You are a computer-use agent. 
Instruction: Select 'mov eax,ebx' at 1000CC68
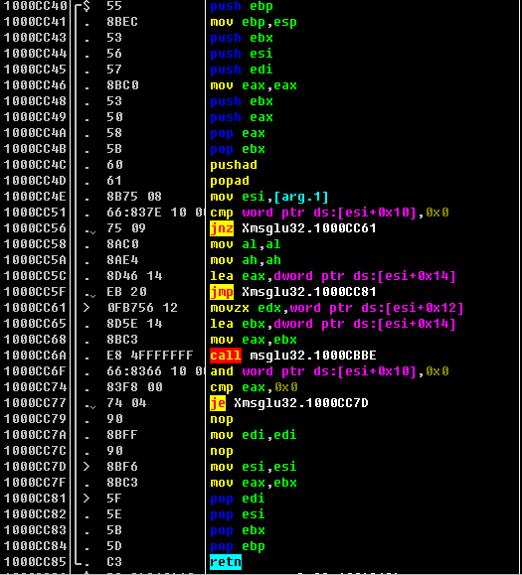pos(254,340)
